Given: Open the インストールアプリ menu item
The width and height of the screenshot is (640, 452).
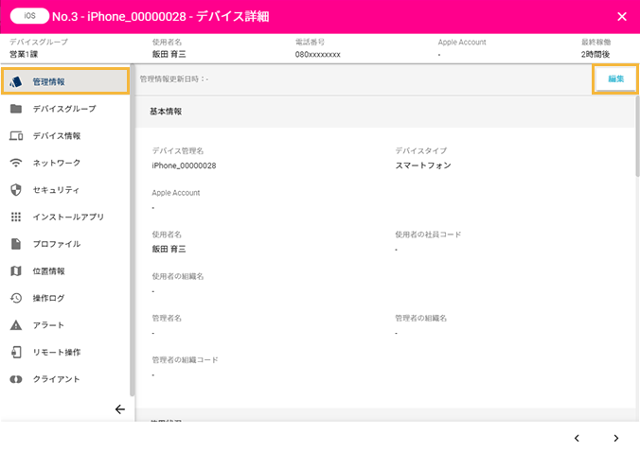Looking at the screenshot, I should [x=65, y=217].
